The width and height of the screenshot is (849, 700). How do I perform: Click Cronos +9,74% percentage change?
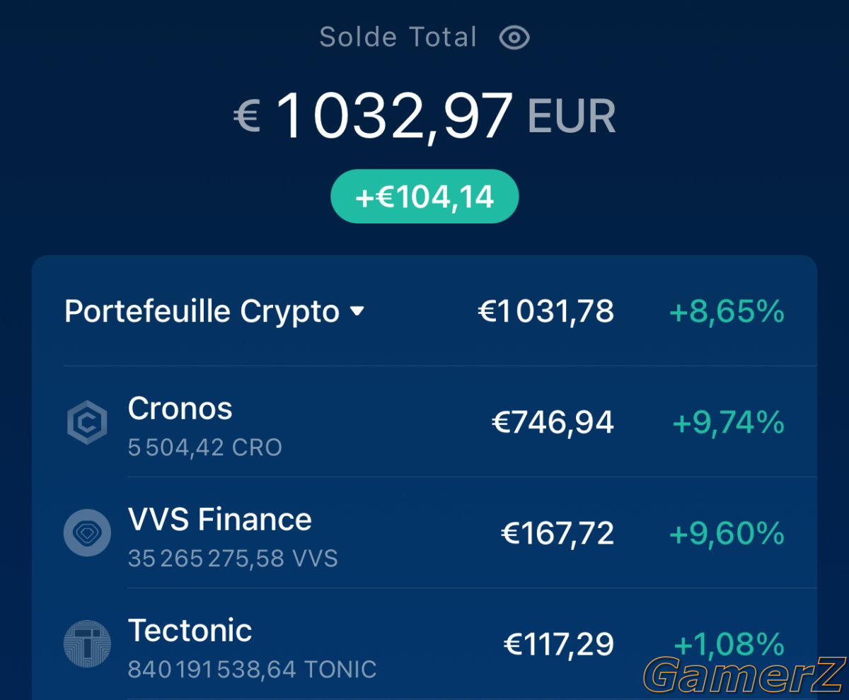pos(728,423)
